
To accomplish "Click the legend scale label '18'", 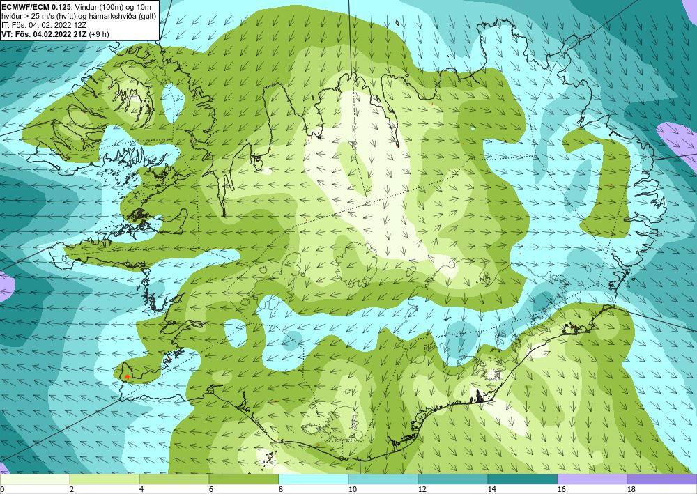I will [x=631, y=489].
